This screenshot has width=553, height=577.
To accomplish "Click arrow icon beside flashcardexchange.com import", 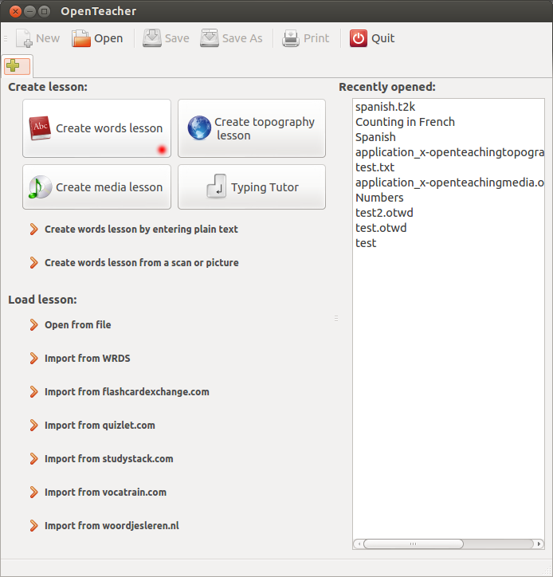I will tap(33, 392).
